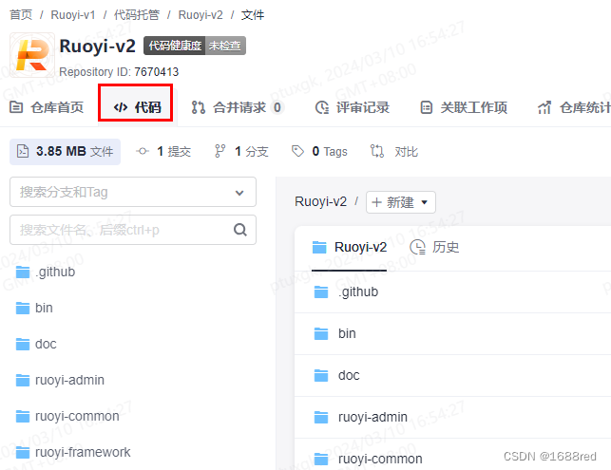611x470 pixels.
Task: View the 1 分支 branches
Action: click(241, 152)
